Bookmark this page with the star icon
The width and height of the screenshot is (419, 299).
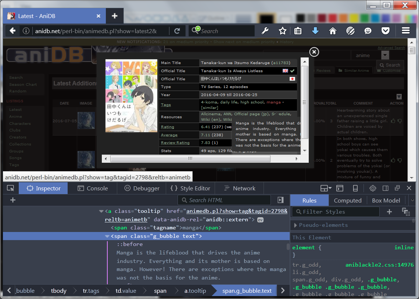click(282, 31)
